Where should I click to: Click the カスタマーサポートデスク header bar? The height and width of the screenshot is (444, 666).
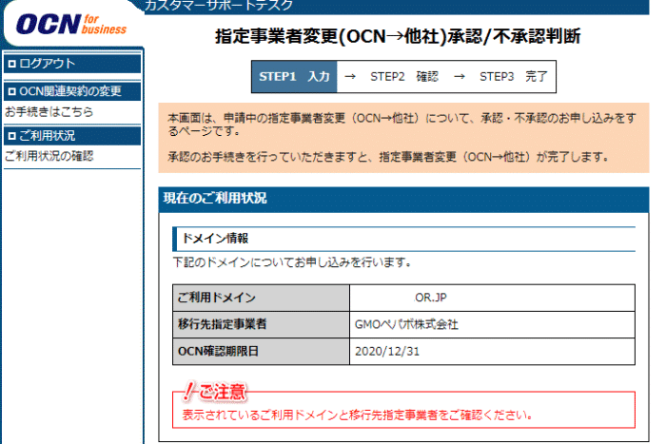[x=219, y=6]
